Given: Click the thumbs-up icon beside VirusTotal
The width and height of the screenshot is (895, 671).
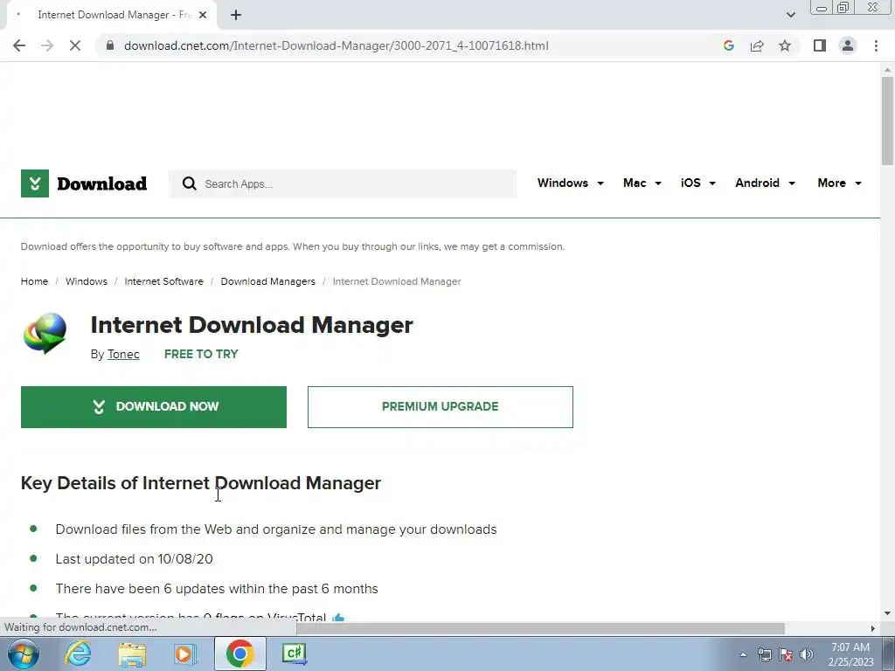Looking at the screenshot, I should (338, 617).
